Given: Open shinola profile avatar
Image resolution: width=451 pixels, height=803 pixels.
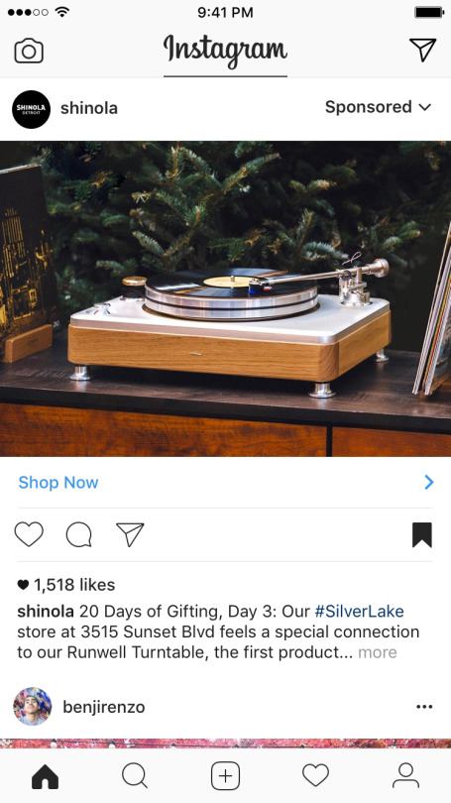Looking at the screenshot, I should (32, 109).
